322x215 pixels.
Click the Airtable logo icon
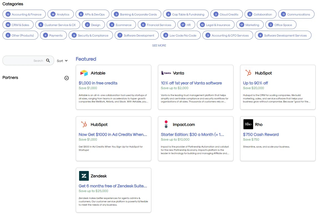(84, 73)
